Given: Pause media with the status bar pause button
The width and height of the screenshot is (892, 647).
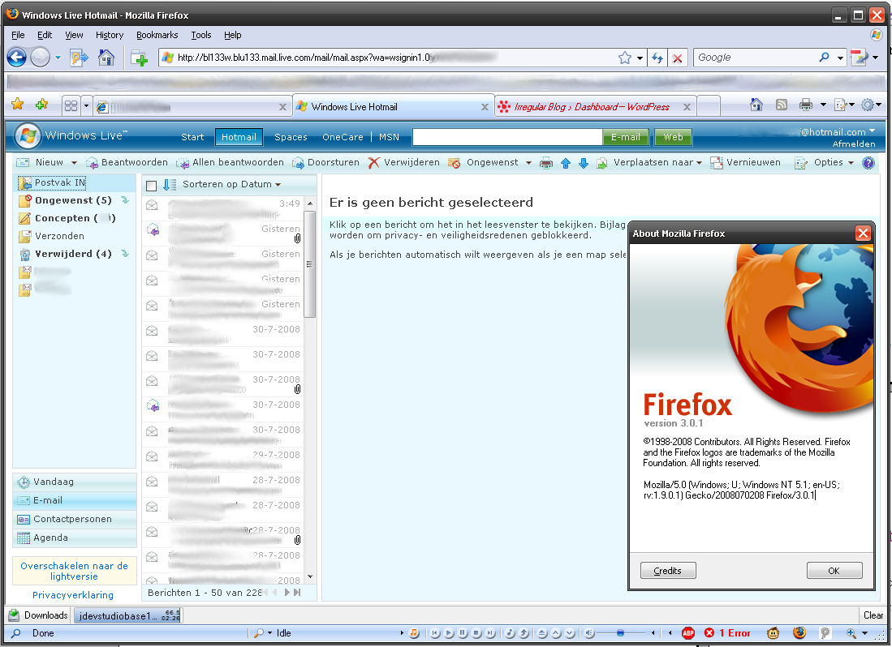Looking at the screenshot, I should (x=463, y=632).
